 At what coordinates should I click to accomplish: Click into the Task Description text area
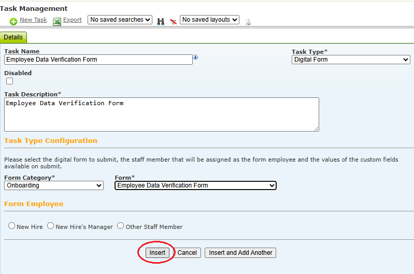coord(162,114)
